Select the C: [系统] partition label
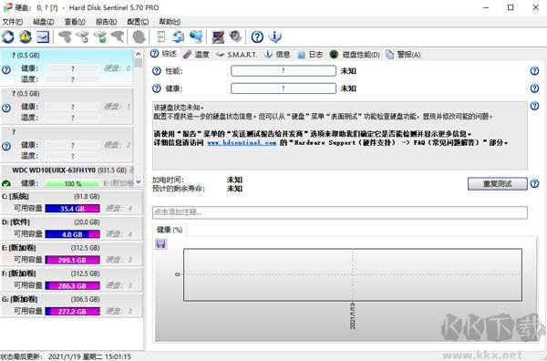The height and width of the screenshot is (361, 547). click(15, 196)
